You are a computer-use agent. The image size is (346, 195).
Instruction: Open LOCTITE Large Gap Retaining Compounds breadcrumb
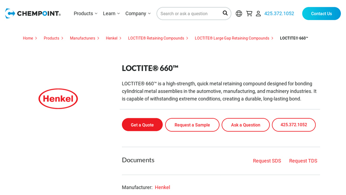[232, 38]
